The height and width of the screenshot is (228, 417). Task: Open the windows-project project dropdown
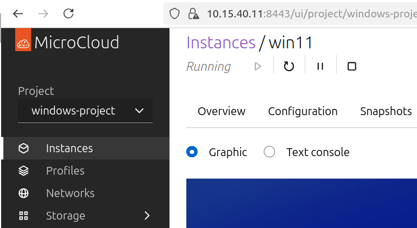85,111
